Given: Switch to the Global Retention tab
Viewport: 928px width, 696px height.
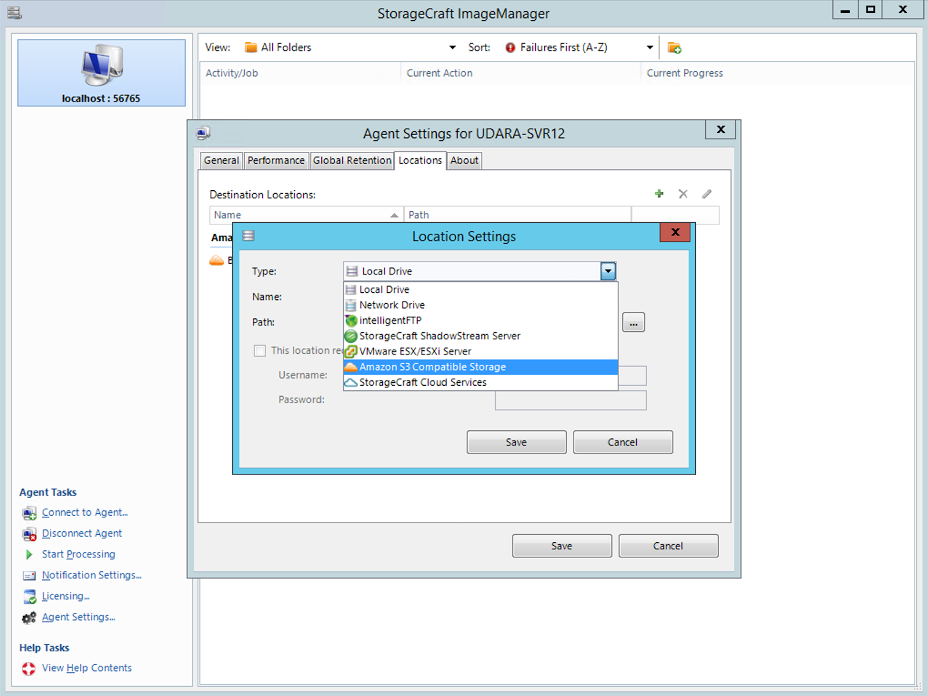Looking at the screenshot, I should pyautogui.click(x=352, y=161).
